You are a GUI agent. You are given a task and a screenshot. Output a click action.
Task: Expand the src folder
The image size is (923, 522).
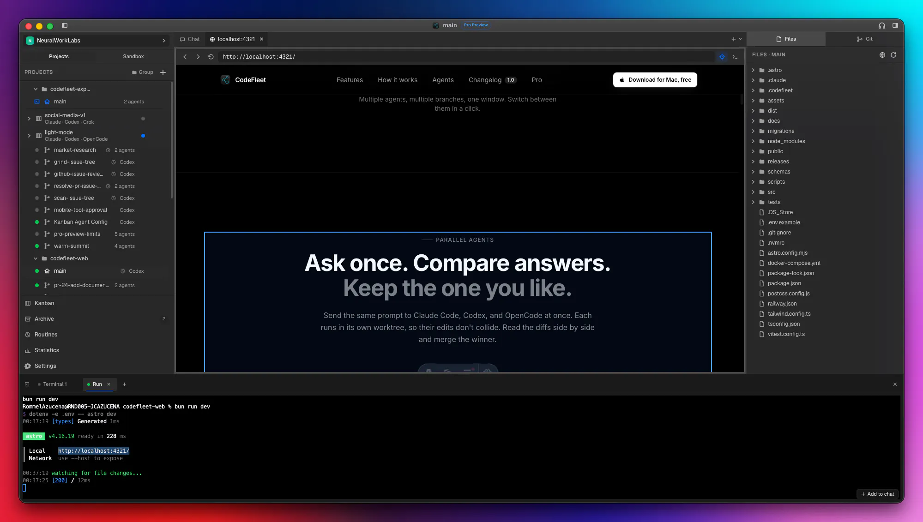pyautogui.click(x=753, y=192)
